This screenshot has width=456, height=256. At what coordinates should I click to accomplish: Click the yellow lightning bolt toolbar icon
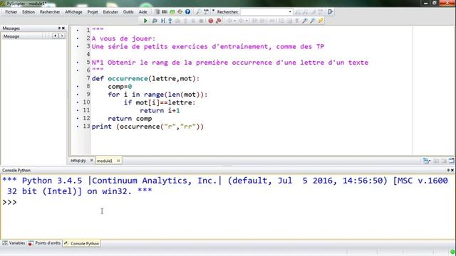(321, 21)
